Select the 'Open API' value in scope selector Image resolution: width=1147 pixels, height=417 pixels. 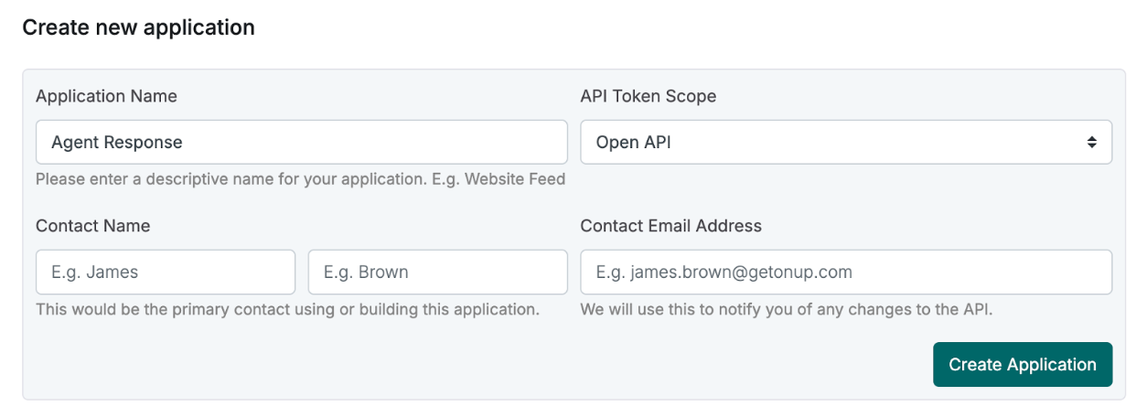click(634, 143)
